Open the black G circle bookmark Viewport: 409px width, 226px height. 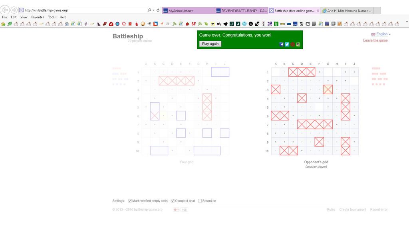click(x=251, y=24)
